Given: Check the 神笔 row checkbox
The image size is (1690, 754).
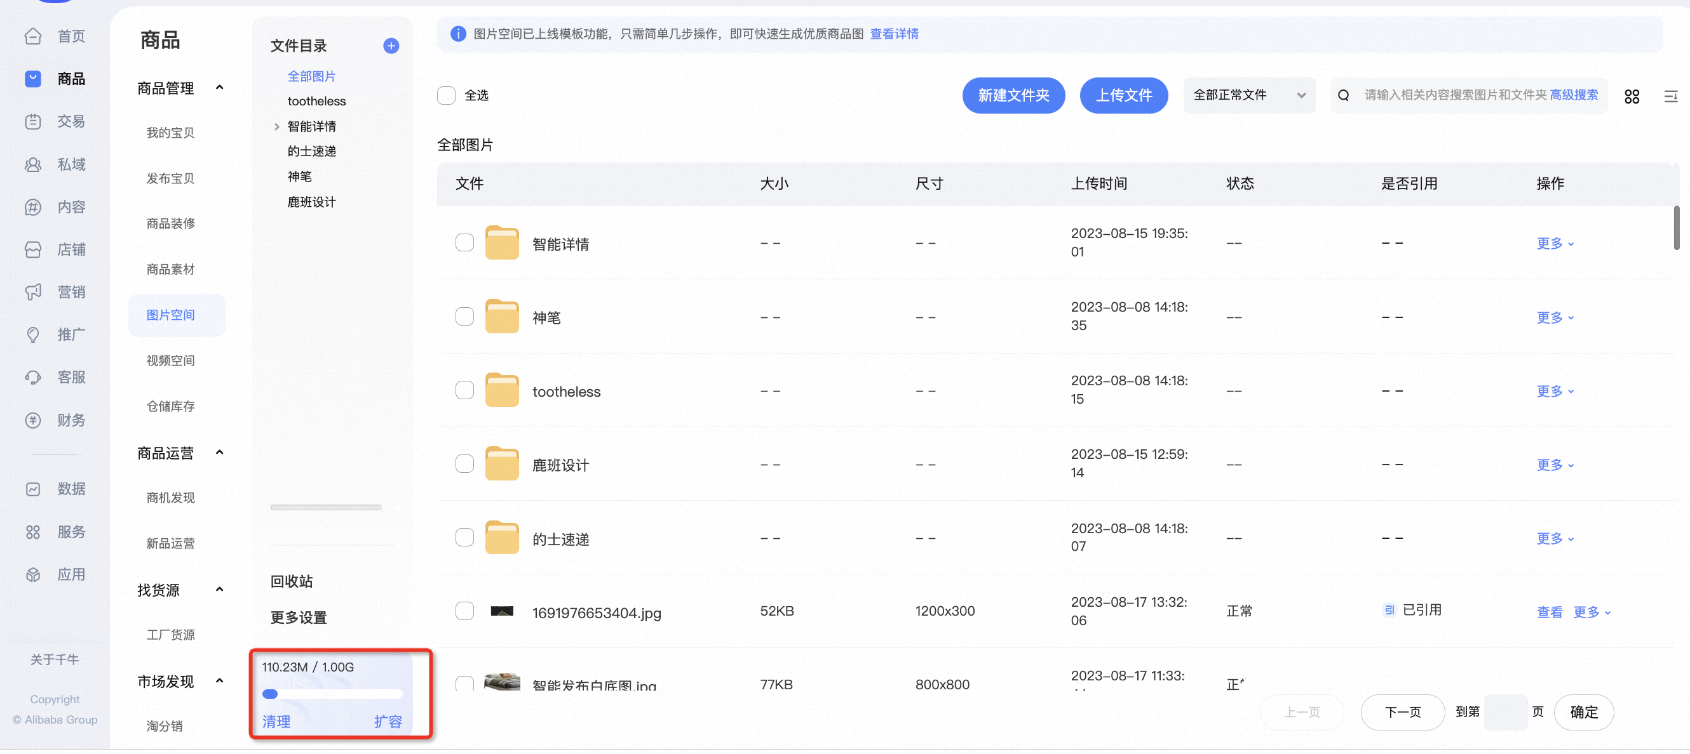Looking at the screenshot, I should 464,317.
